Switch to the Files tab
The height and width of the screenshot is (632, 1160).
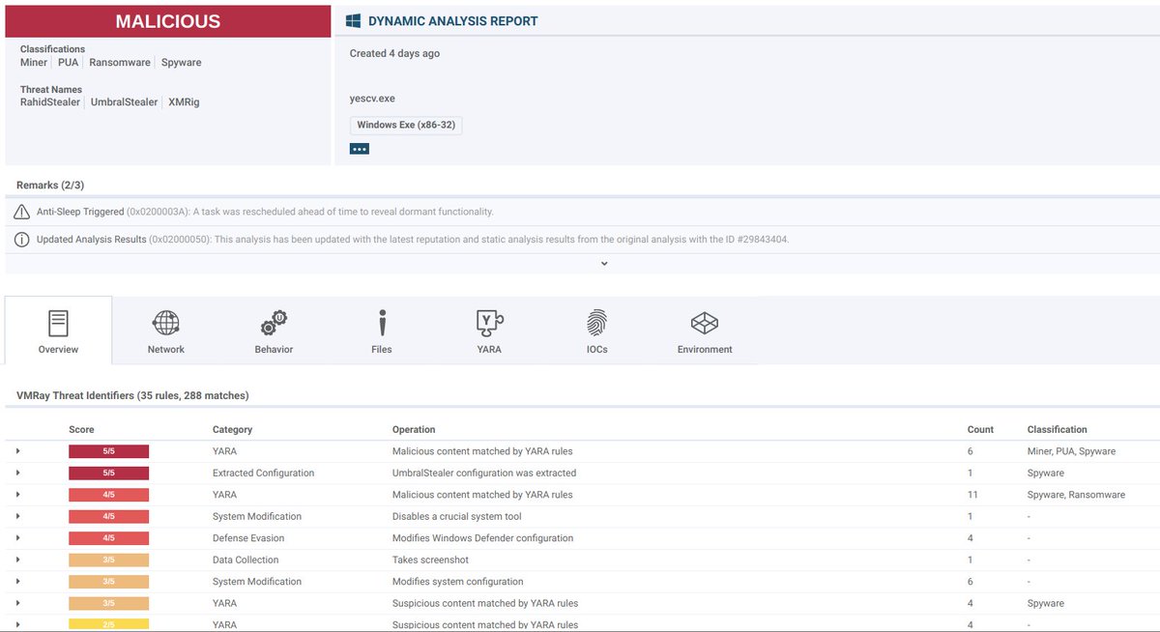coord(382,330)
